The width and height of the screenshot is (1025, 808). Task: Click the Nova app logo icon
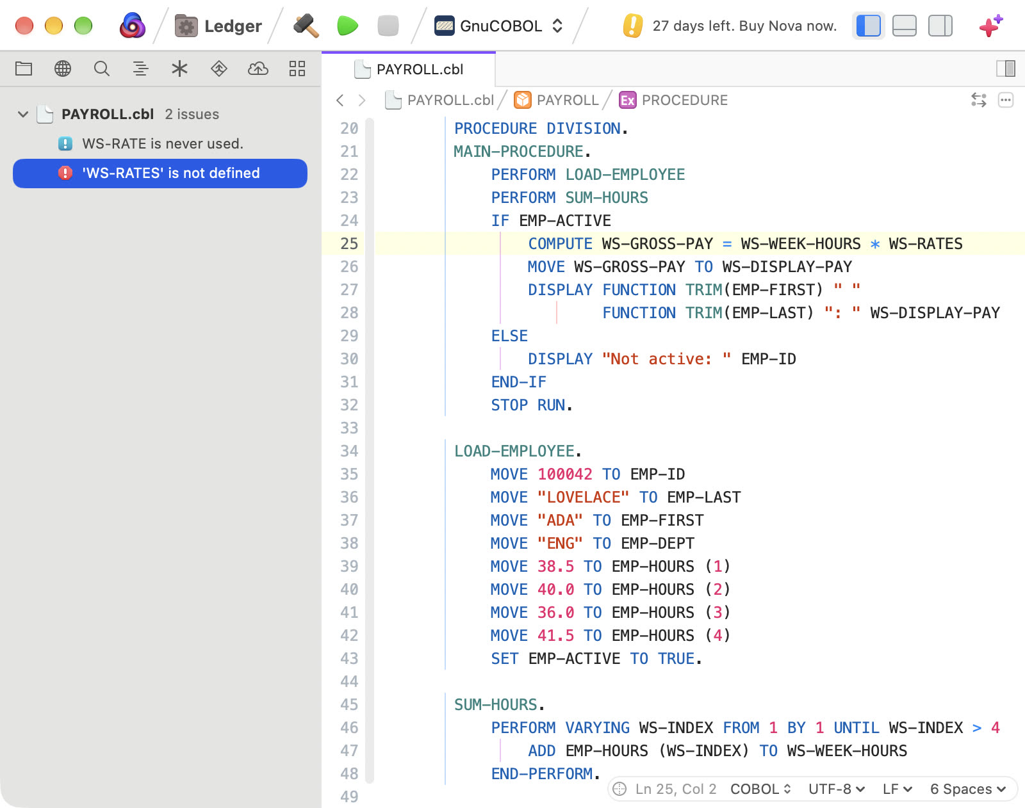(x=133, y=26)
